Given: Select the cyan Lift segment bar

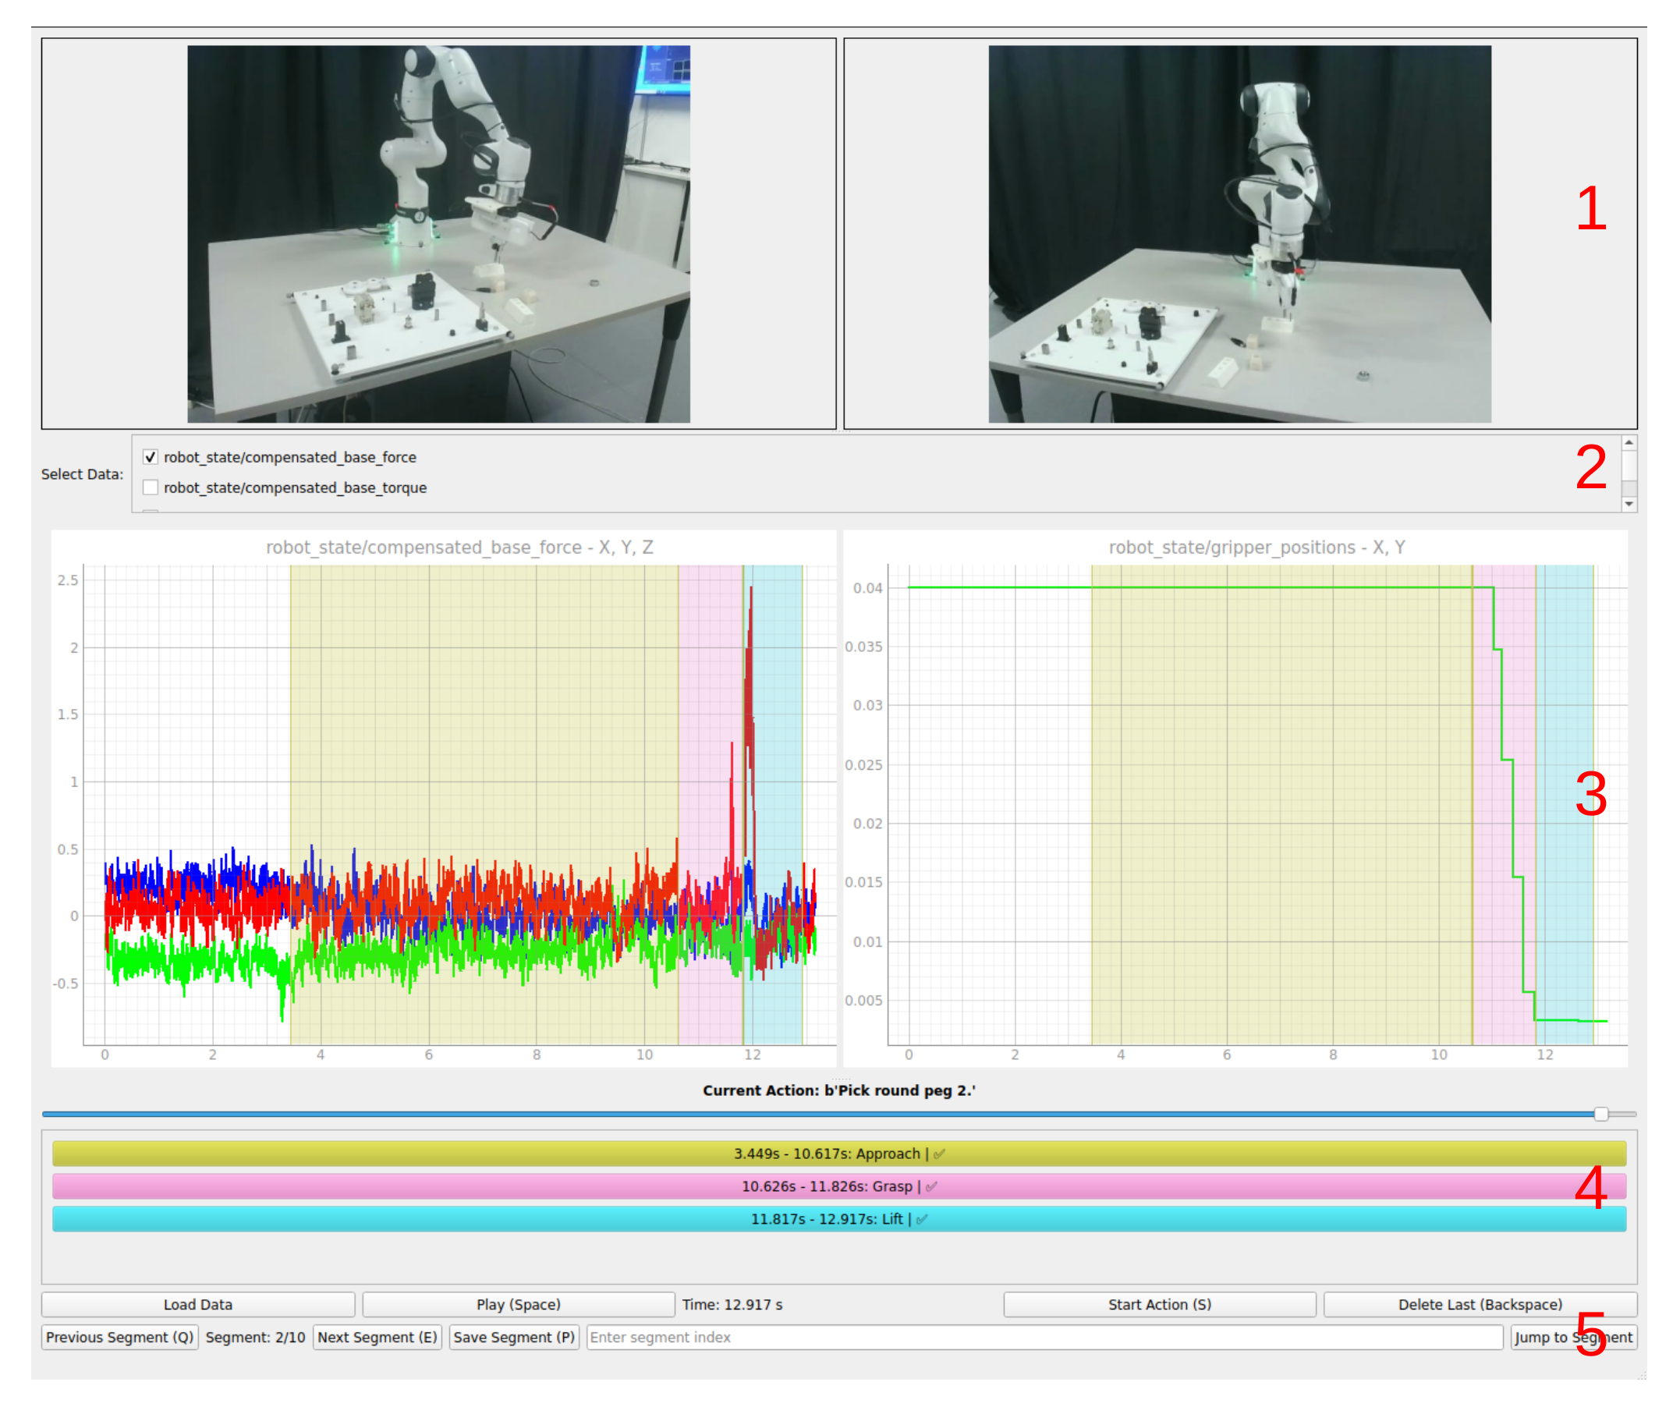Looking at the screenshot, I should coord(480,1220).
